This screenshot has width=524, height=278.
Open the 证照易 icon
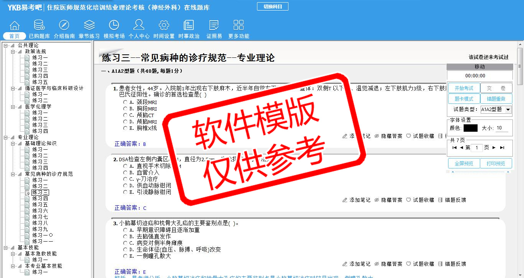[214, 26]
